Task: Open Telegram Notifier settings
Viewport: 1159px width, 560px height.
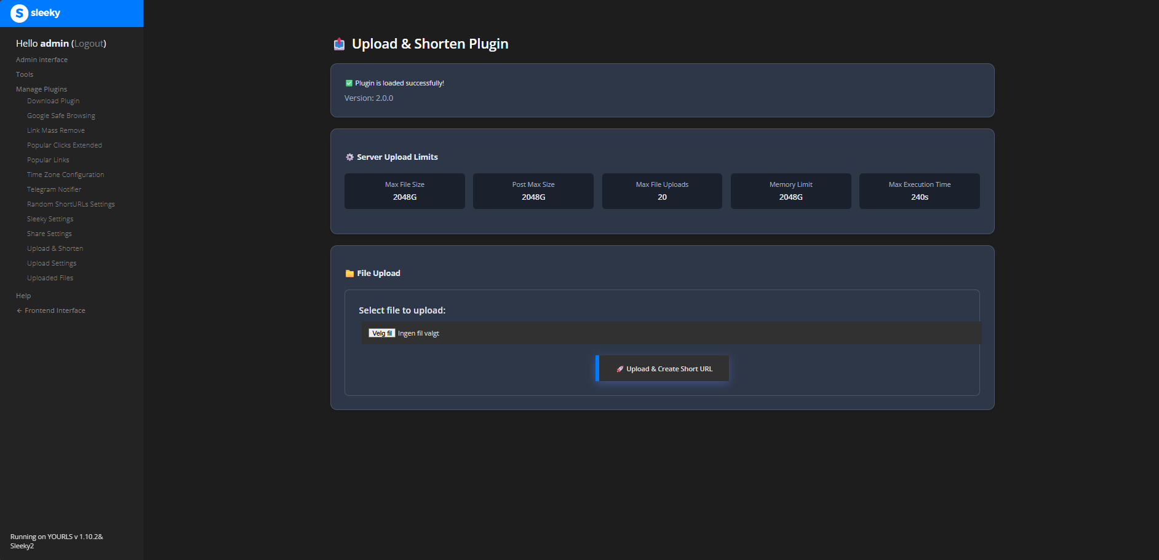Action: click(54, 189)
